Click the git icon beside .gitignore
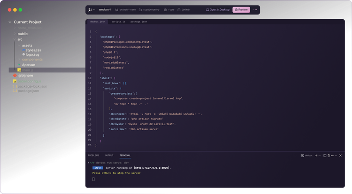Image resolution: width=352 pixels, height=194 pixels. point(15,75)
